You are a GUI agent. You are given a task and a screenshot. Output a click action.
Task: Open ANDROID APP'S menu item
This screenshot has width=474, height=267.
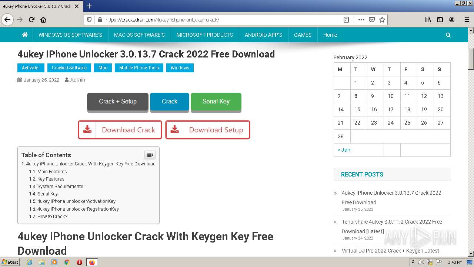pyautogui.click(x=263, y=35)
